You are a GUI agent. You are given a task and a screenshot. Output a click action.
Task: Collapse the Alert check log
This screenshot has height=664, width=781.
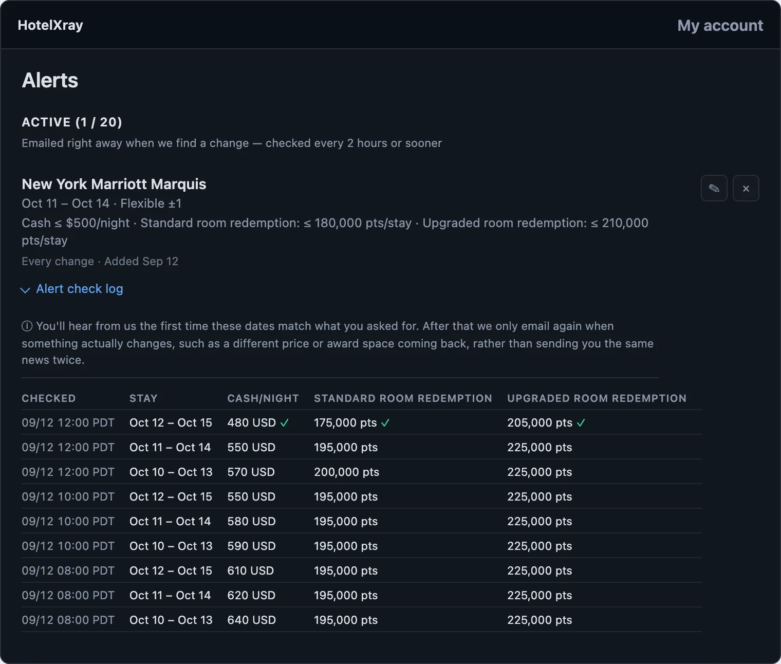pos(79,289)
